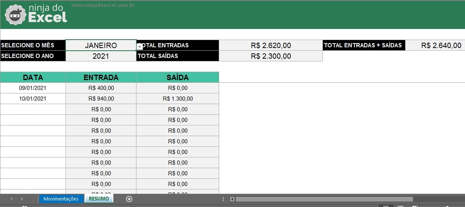Select the total entradas R$ 2.620,00 cell
Screen dimensions: 465x207
271,45
